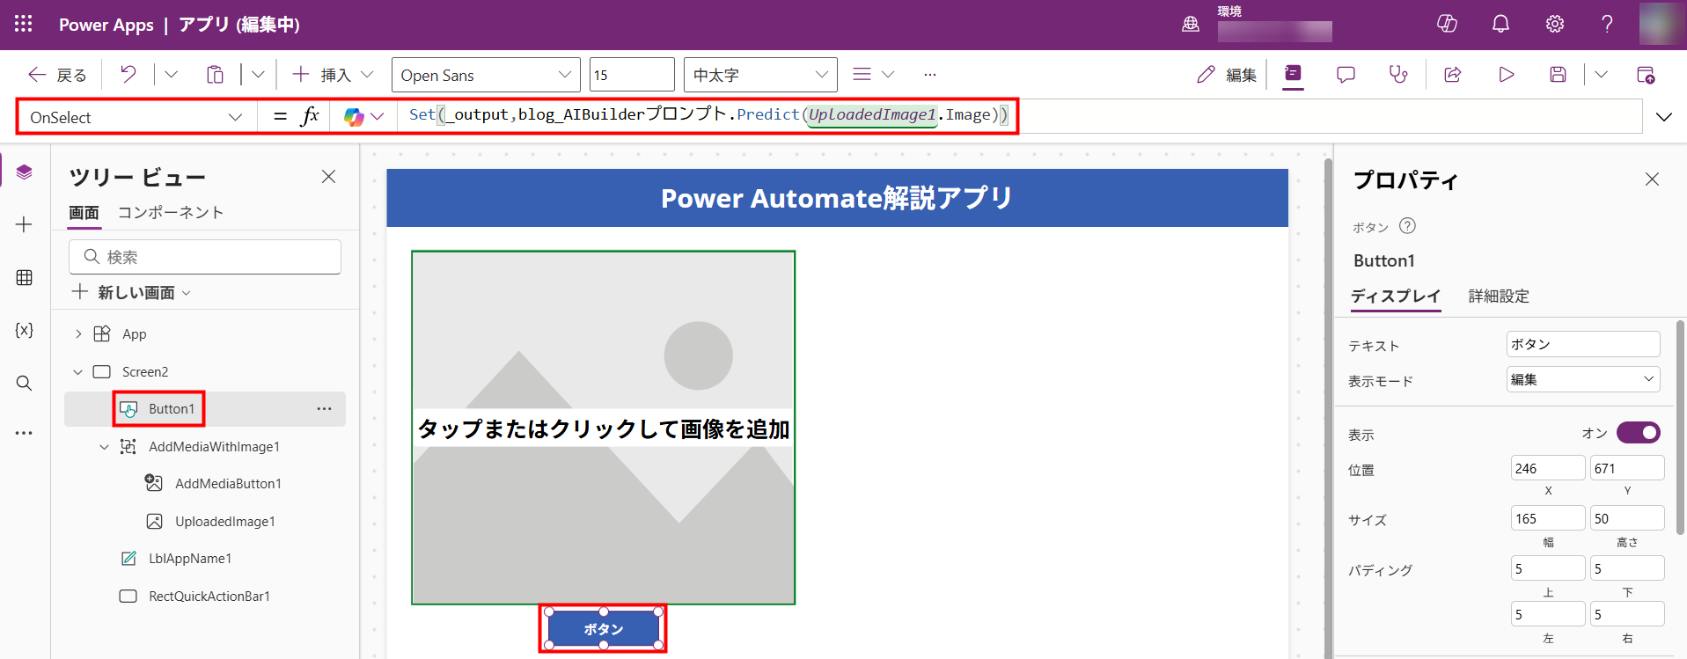Click the 新しい画面 button
Image resolution: width=1687 pixels, height=659 pixels.
(132, 292)
